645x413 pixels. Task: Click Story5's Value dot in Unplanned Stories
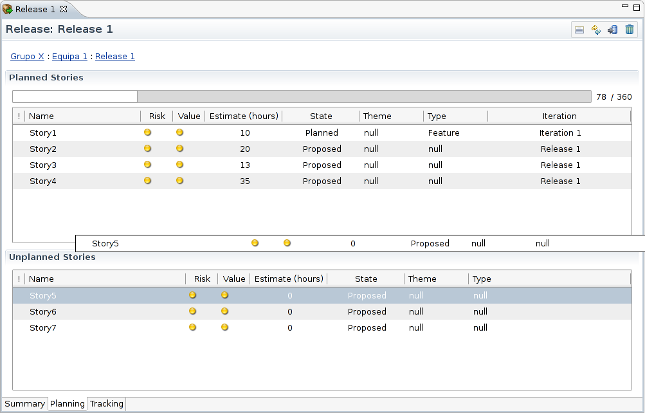pos(224,295)
